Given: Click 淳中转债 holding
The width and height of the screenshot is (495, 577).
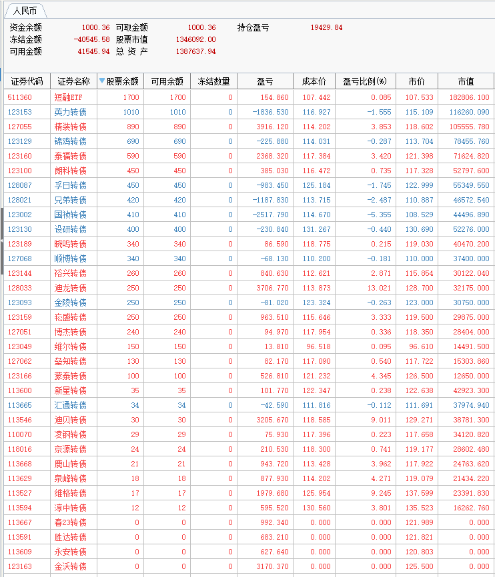Looking at the screenshot, I should click(x=71, y=508).
